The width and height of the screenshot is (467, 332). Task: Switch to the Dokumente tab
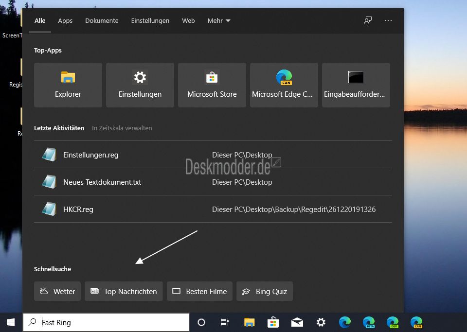click(102, 20)
